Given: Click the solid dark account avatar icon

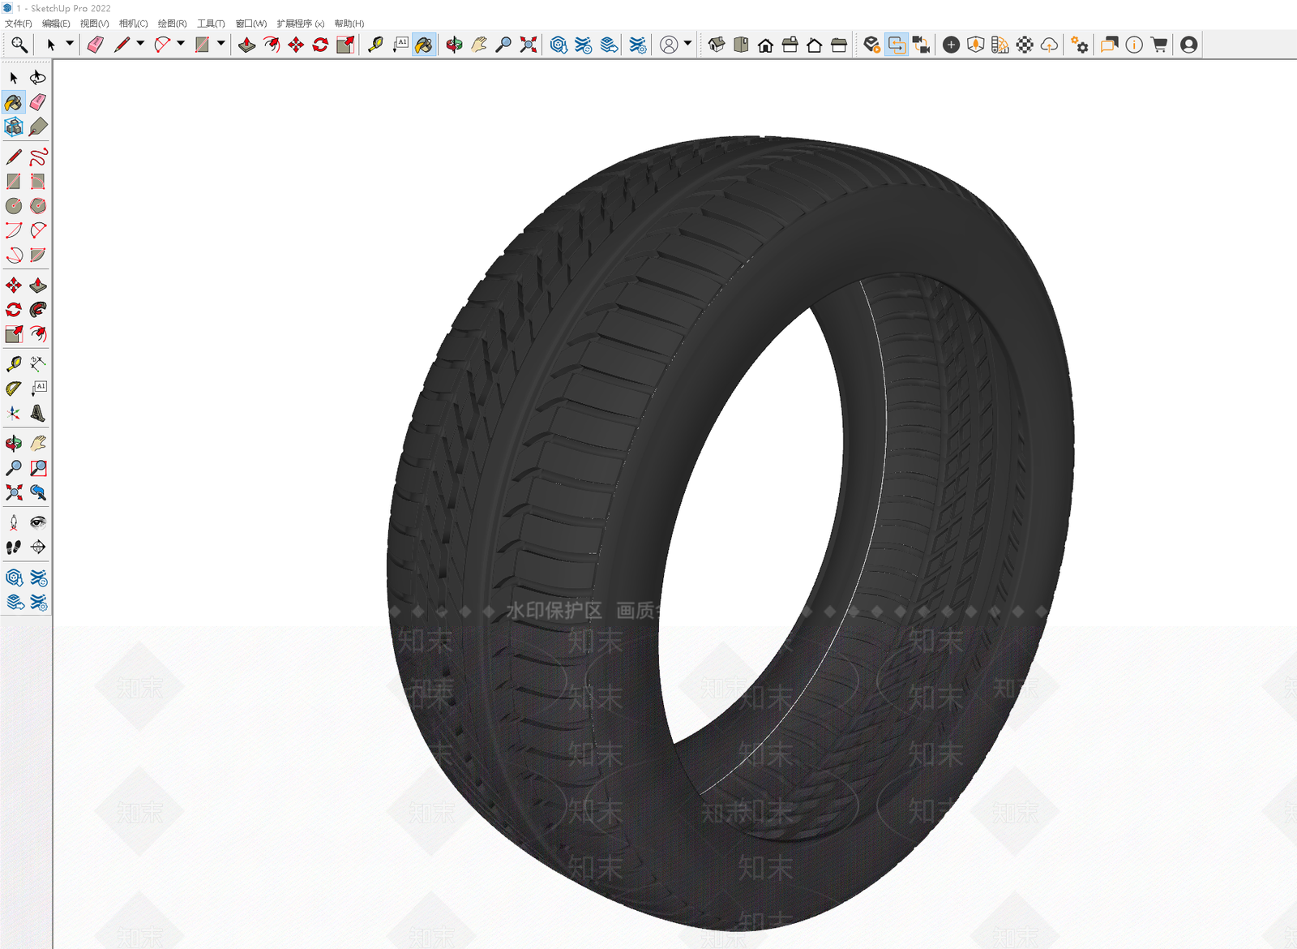Looking at the screenshot, I should click(1189, 45).
